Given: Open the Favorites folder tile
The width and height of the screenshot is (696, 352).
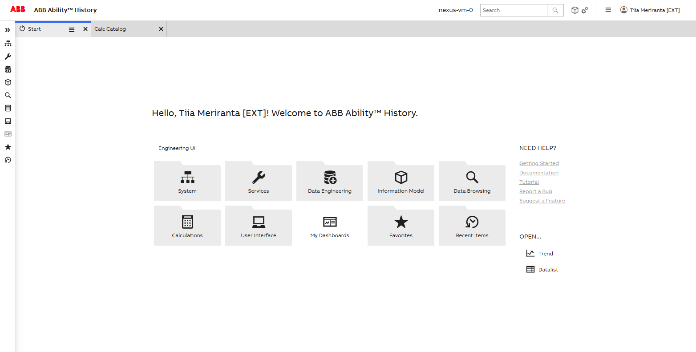Looking at the screenshot, I should (x=401, y=226).
